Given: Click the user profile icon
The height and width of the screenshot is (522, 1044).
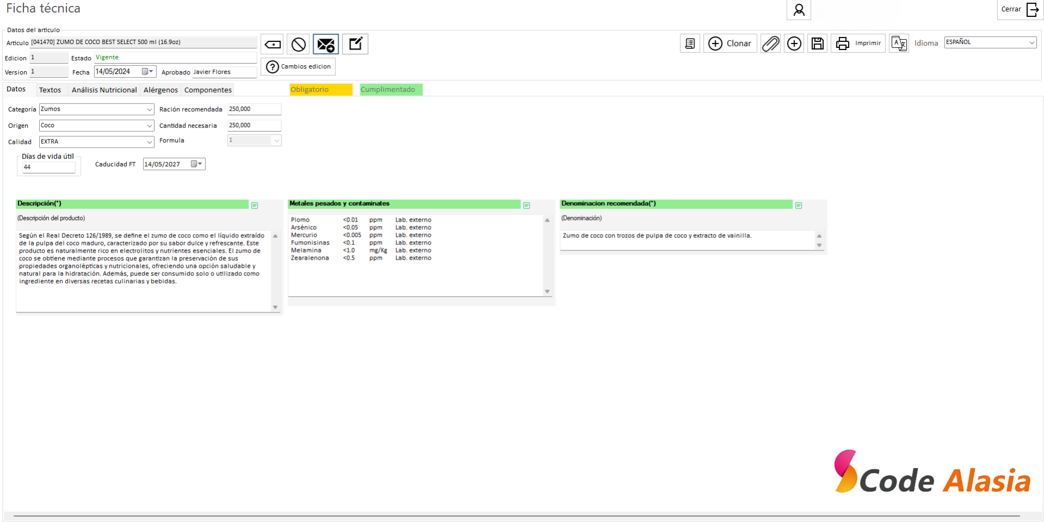Looking at the screenshot, I should (799, 10).
